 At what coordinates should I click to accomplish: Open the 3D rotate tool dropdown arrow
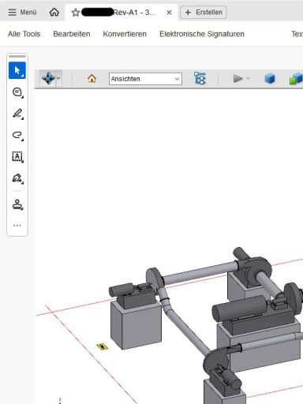58,78
